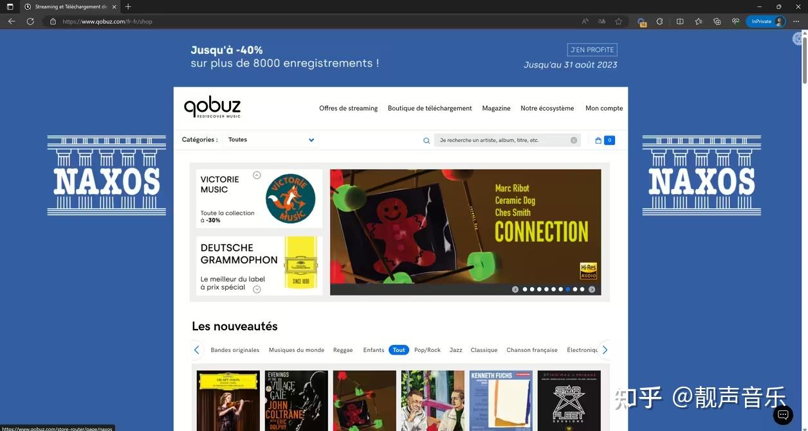Select the first carousel dot indicator
The image size is (808, 431).
point(525,290)
